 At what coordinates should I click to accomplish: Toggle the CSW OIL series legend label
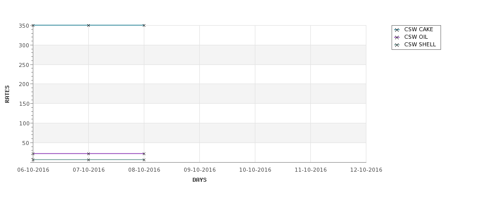pos(416,37)
